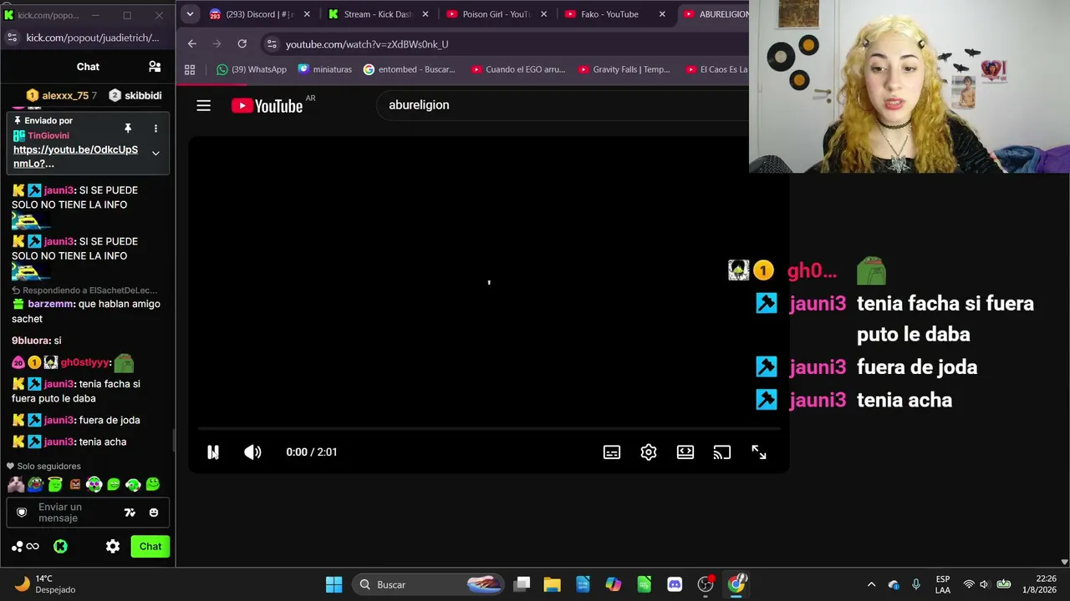The image size is (1070, 601).
Task: Click the chat identity badge icon
Action: (x=22, y=513)
